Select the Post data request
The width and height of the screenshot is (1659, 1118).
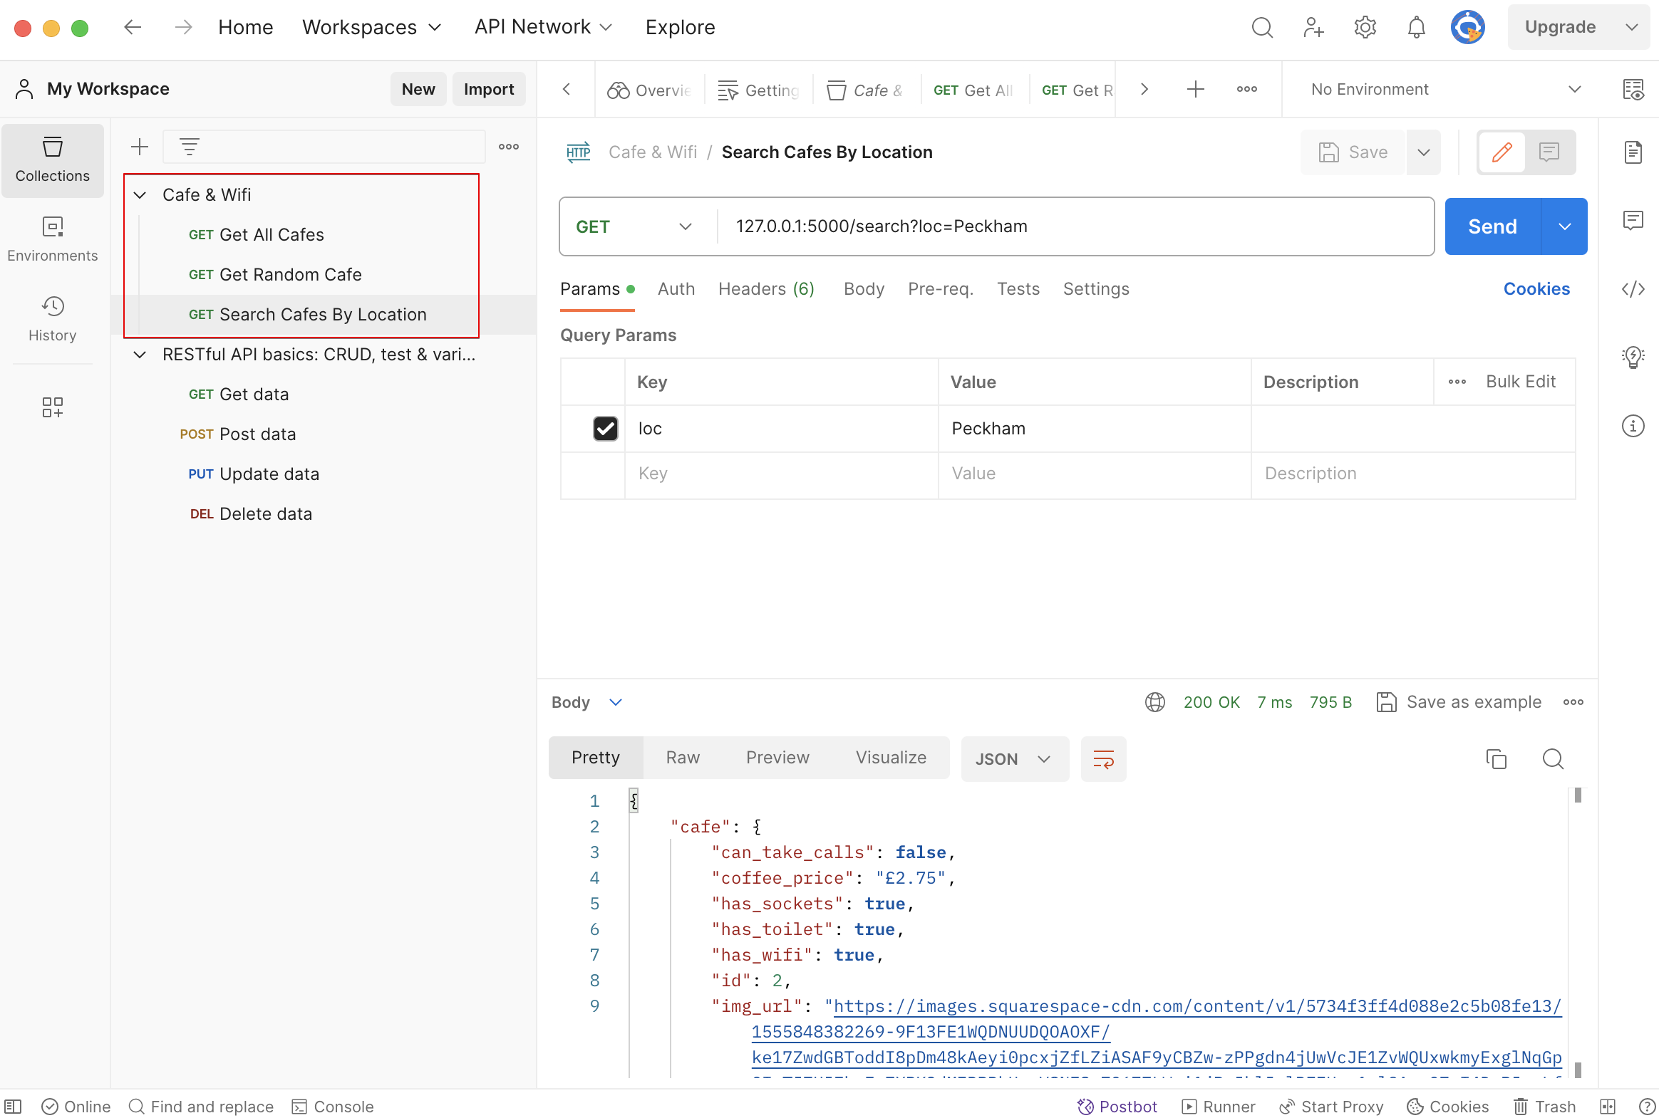237,434
